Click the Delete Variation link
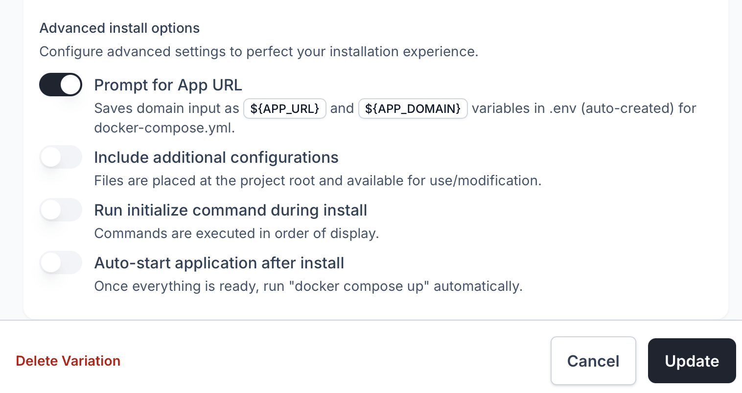742x393 pixels. point(68,361)
